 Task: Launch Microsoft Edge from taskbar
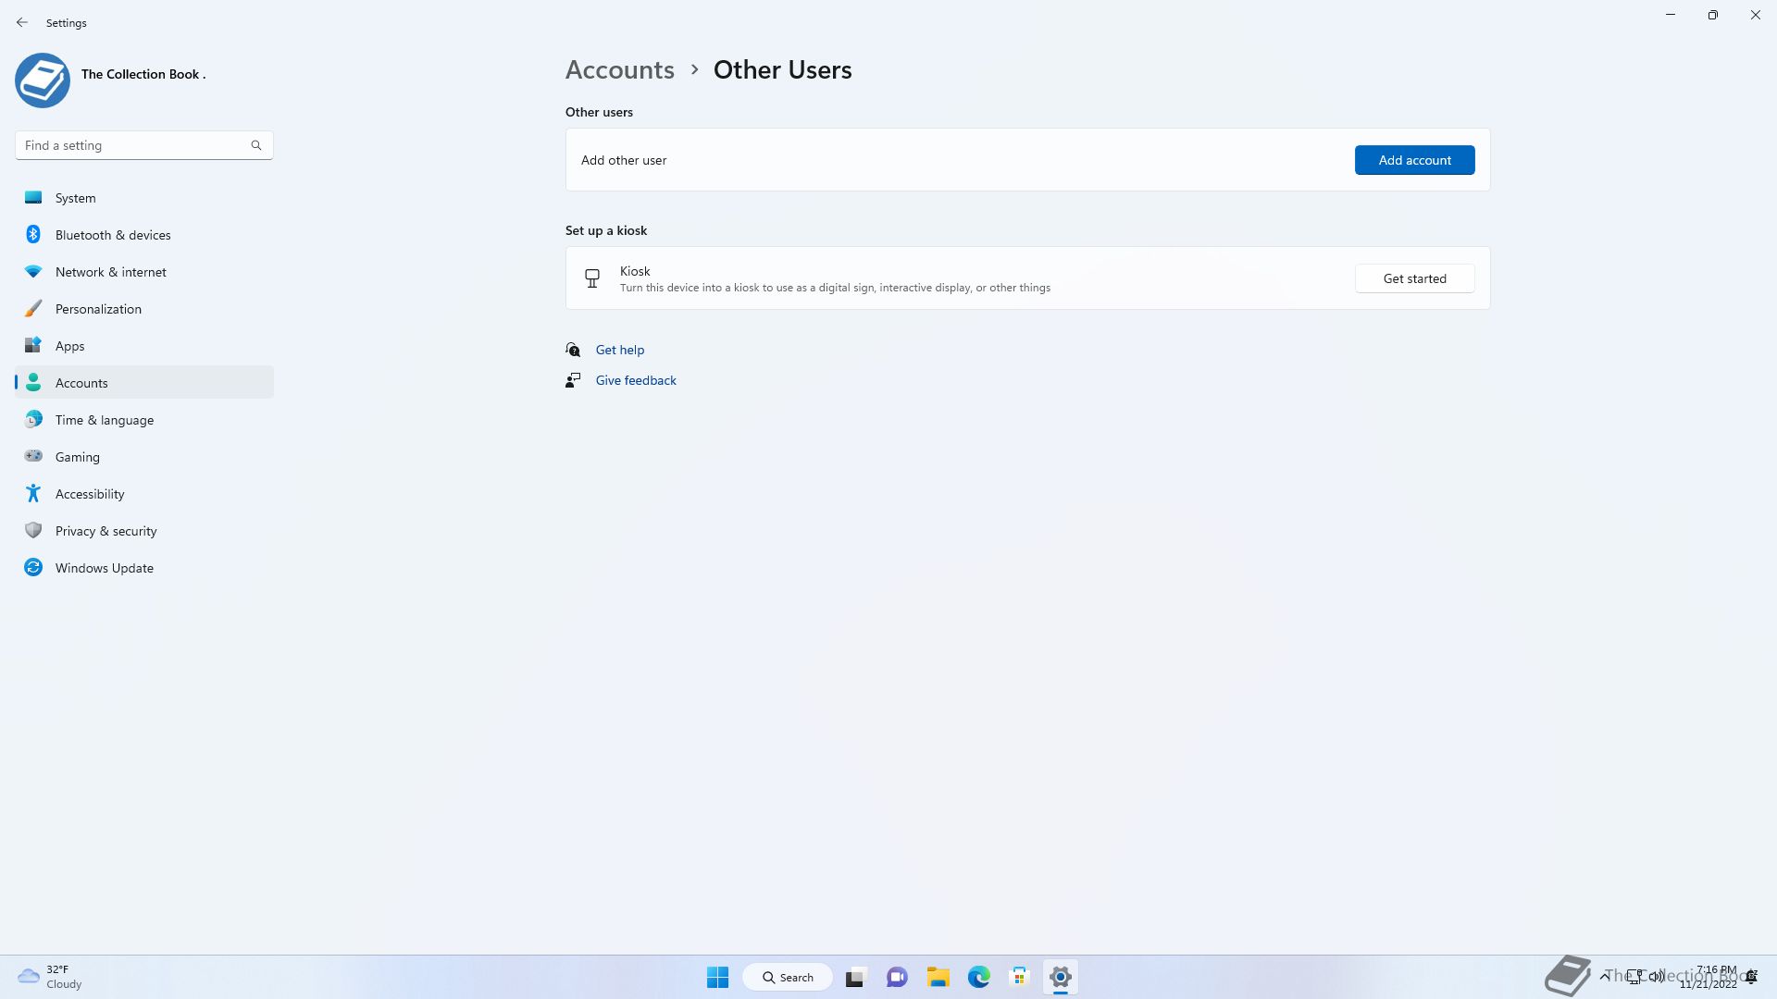click(979, 977)
